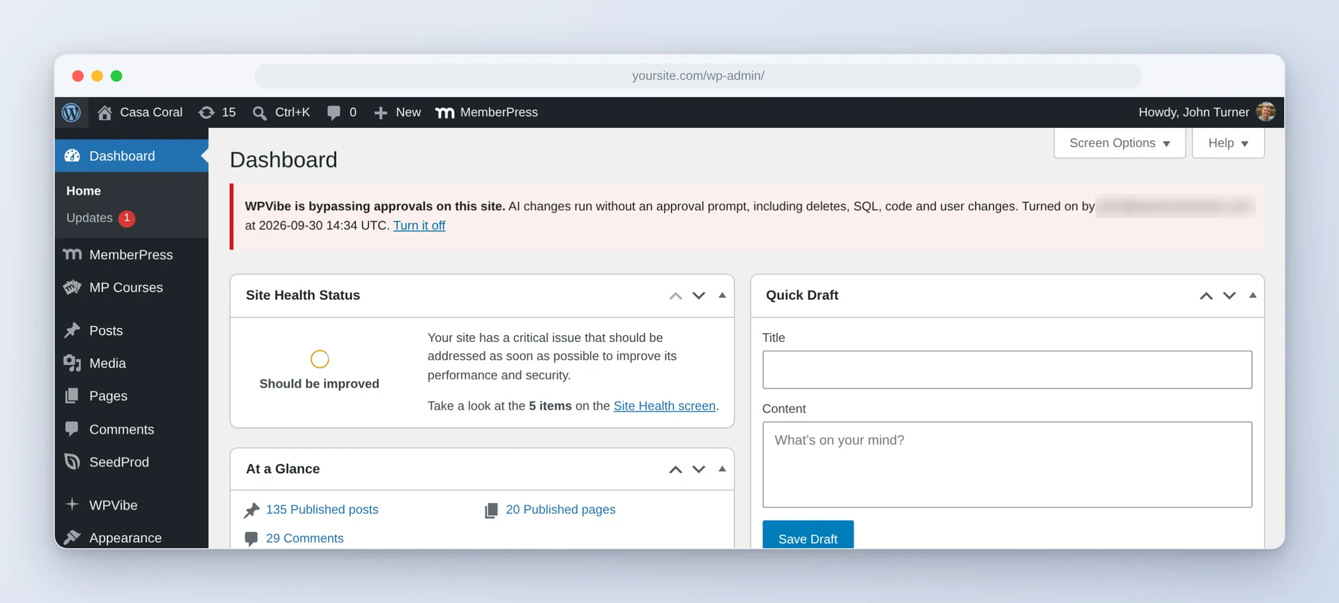This screenshot has width=1339, height=603.
Task: Move Site Health Status panel up
Action: (676, 296)
